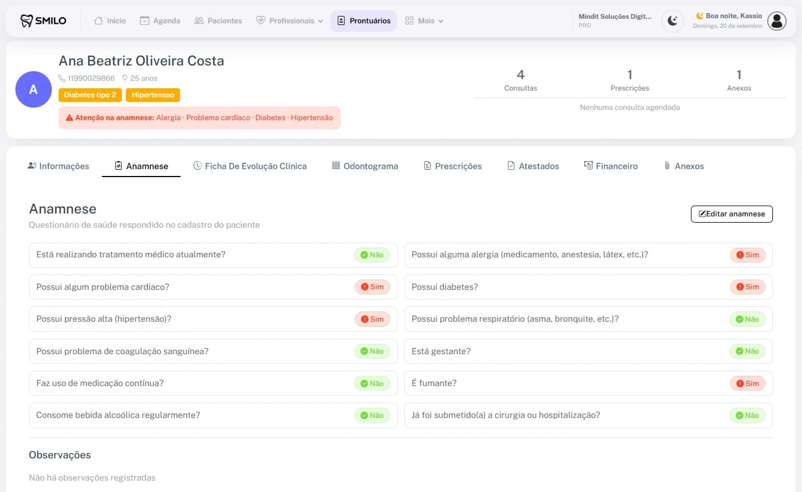Click the heartbeat icon beside Profissionais
Viewport: 802px width, 492px height.
click(261, 20)
